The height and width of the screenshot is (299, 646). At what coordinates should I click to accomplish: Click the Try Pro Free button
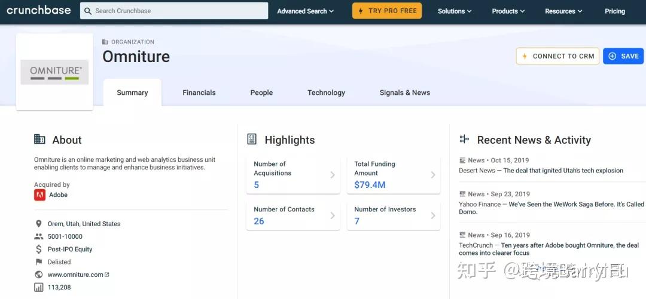pos(387,11)
